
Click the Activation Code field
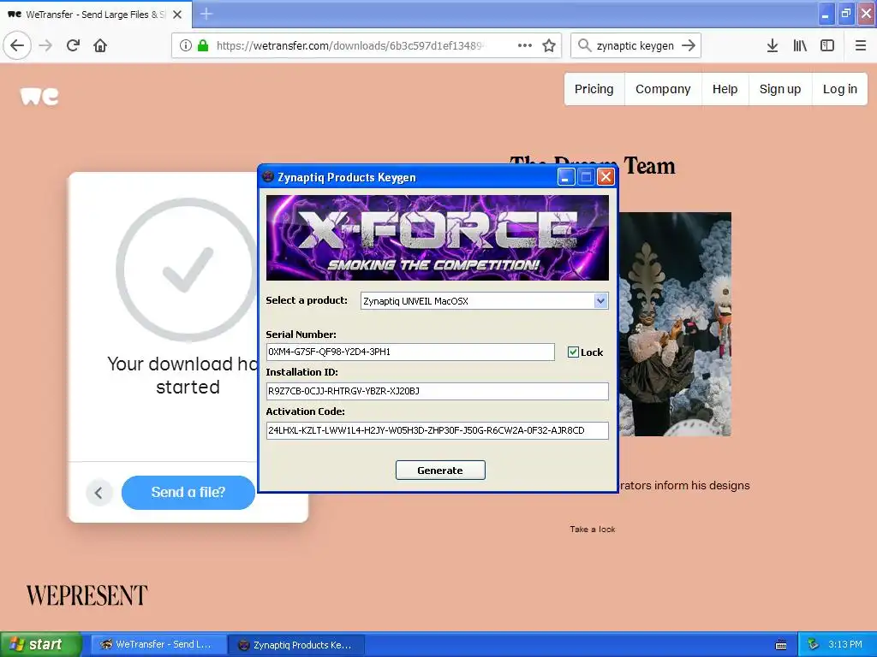coord(437,430)
